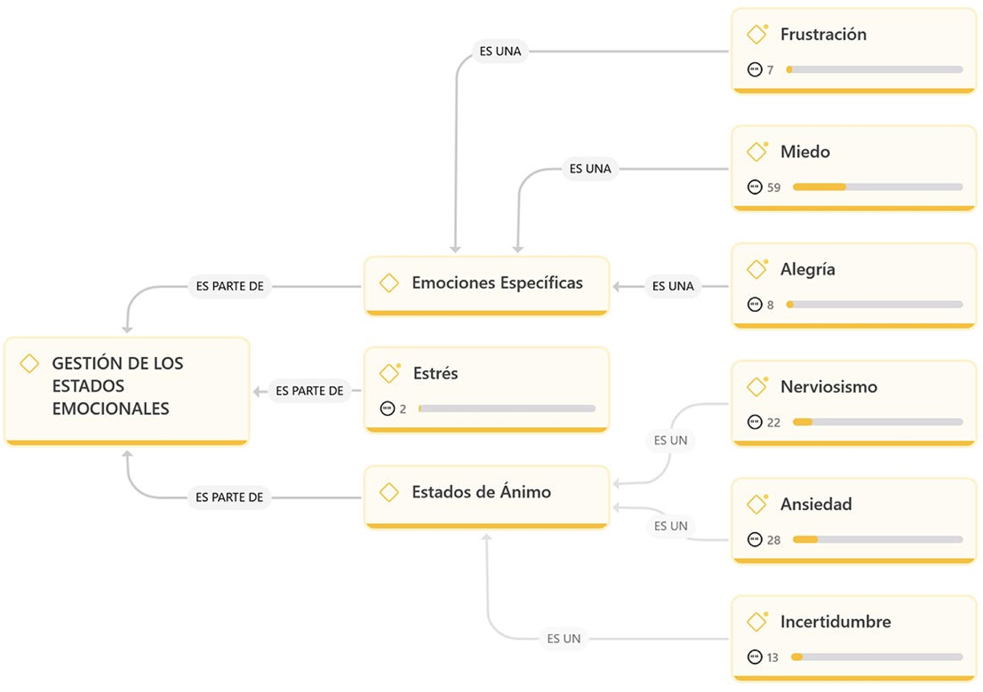Click the quotation icon on Incertidumbre node
The image size is (983, 692).
754,657
